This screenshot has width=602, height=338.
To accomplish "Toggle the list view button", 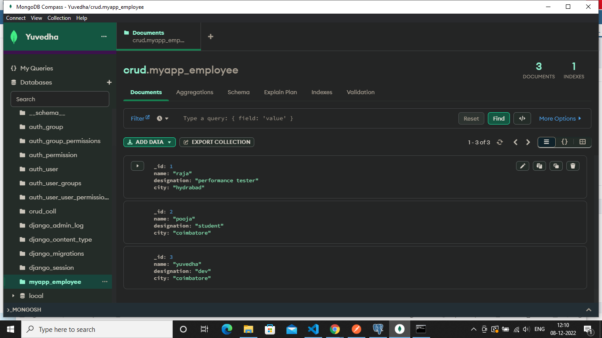I will tap(546, 142).
